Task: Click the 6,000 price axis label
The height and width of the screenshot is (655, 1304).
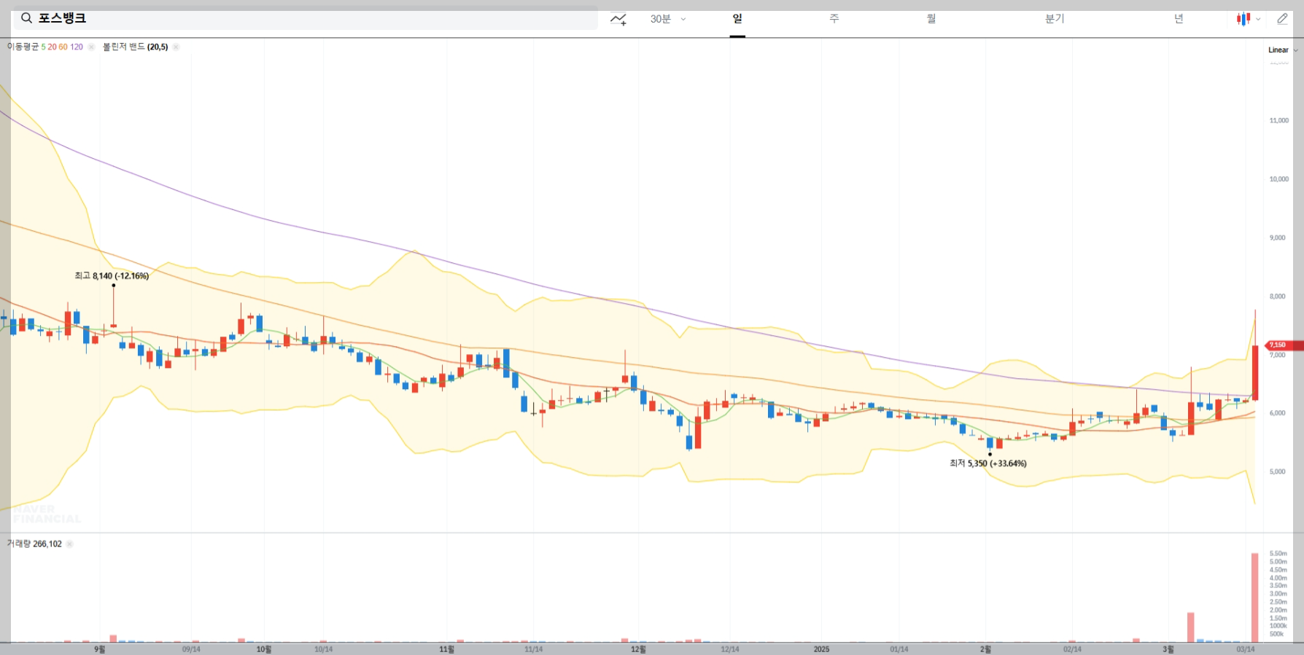Action: pos(1278,413)
